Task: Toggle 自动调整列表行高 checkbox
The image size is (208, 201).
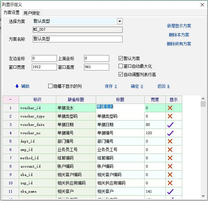Action: (x=121, y=74)
